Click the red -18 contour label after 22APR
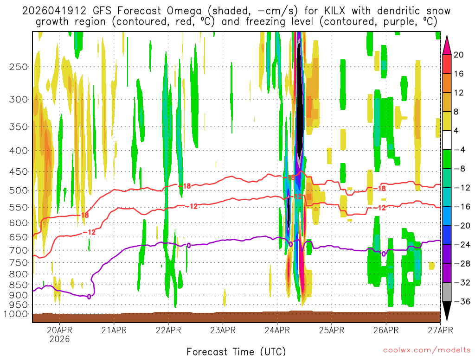Viewport: 475px width, 356px height. (185, 186)
